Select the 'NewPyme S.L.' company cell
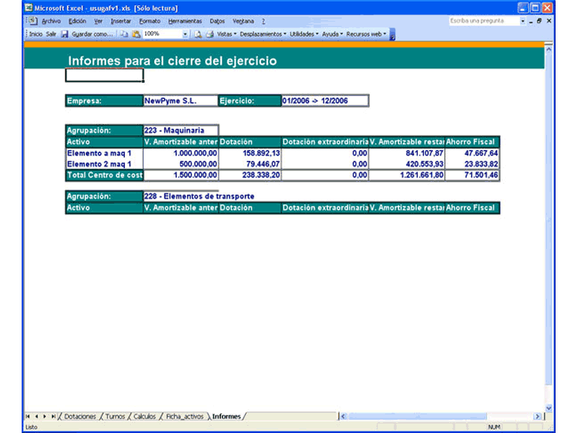This screenshot has height=433, width=578. pos(180,101)
